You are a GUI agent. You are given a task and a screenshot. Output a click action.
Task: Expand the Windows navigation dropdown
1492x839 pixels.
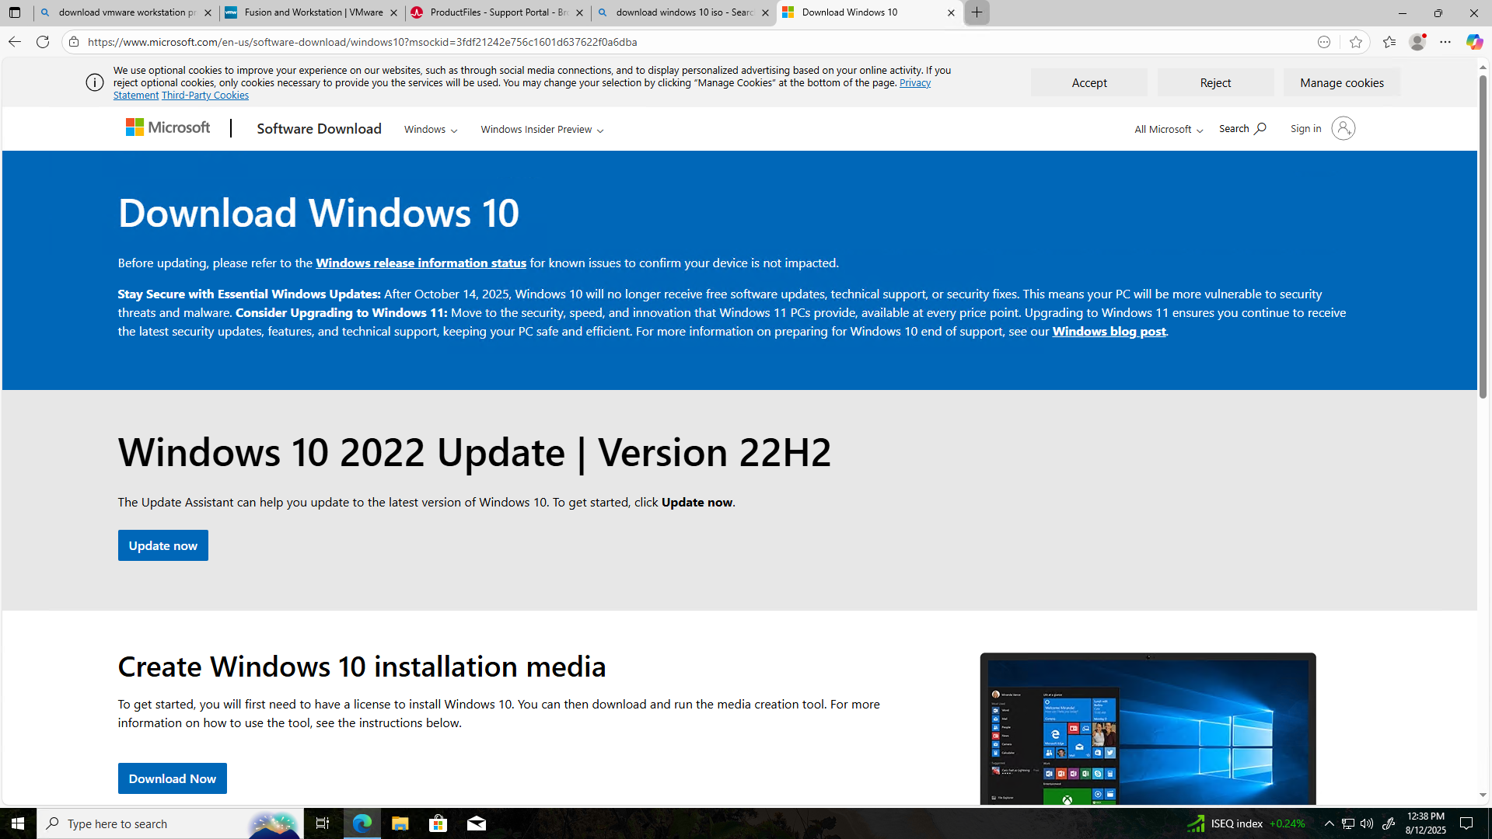[x=431, y=130]
